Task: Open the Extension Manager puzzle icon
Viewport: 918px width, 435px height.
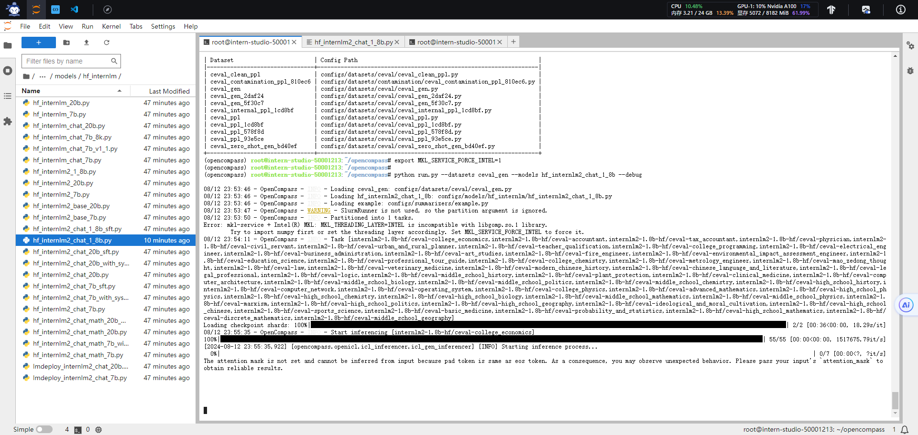Action: pos(8,121)
